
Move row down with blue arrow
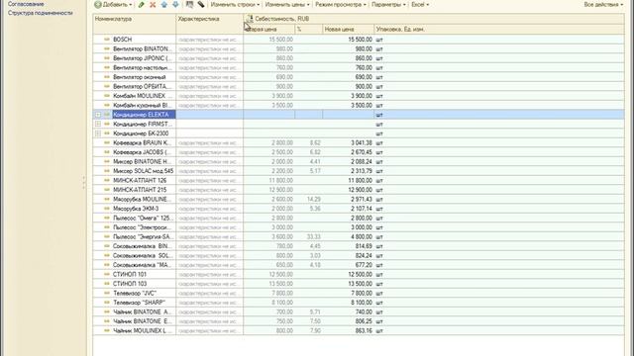[x=175, y=5]
